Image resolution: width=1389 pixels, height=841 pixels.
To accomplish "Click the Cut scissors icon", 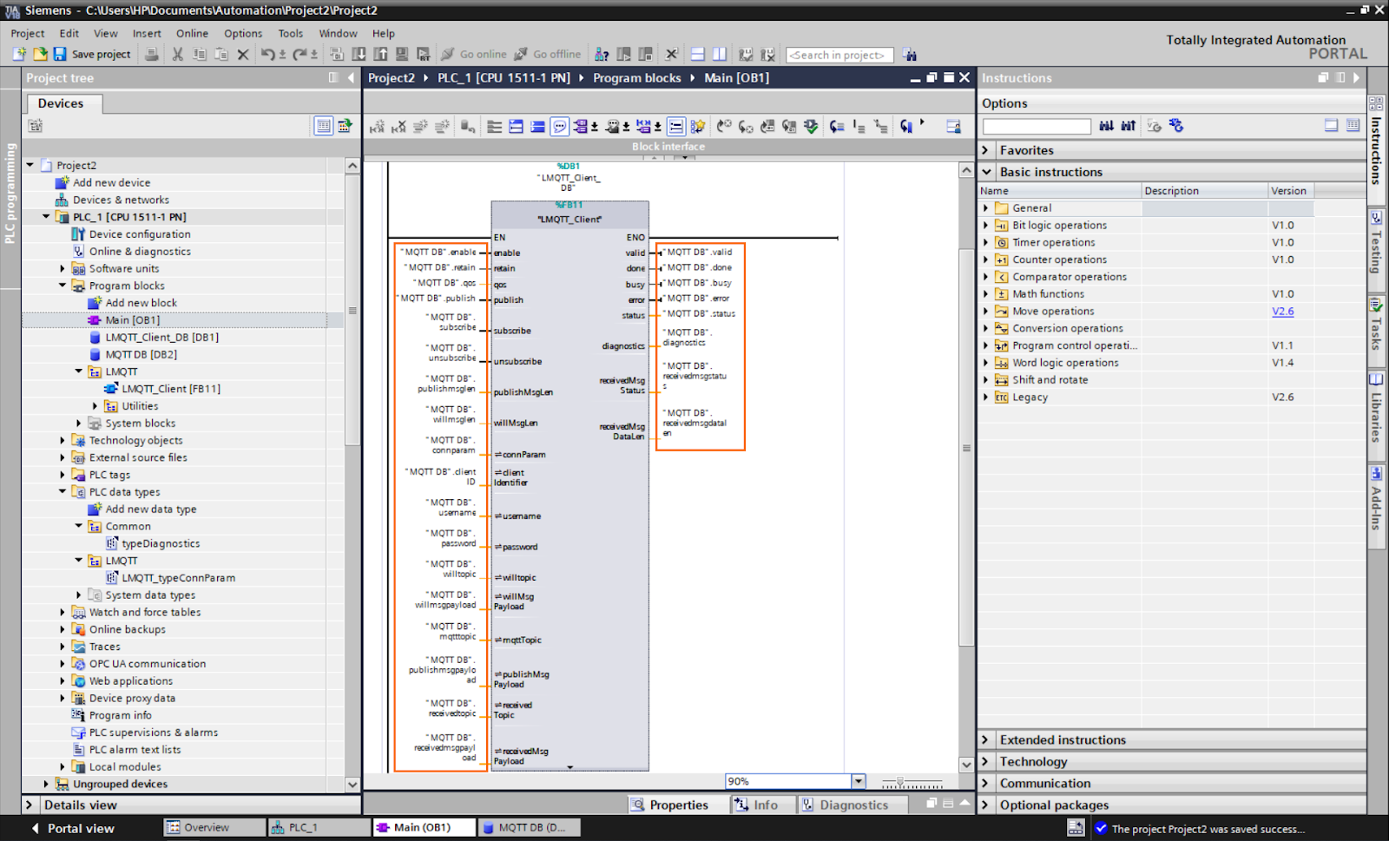I will 177,54.
